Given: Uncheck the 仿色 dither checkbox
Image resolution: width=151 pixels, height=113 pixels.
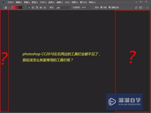Looking at the screenshot, I should point(101,7).
